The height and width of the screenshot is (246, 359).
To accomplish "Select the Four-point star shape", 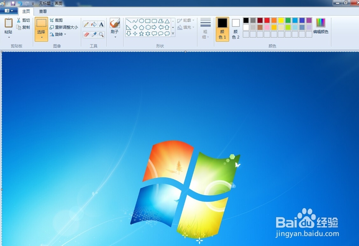I will click(x=135, y=34).
